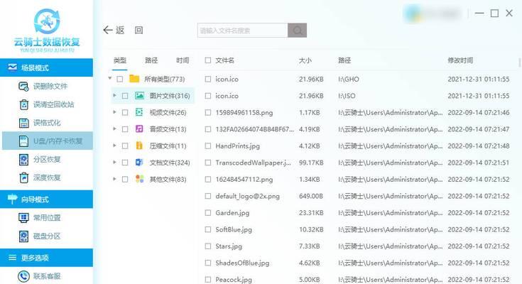The width and height of the screenshot is (522, 284).
Task: Open 误删除文件 mode label
Action: 50,87
